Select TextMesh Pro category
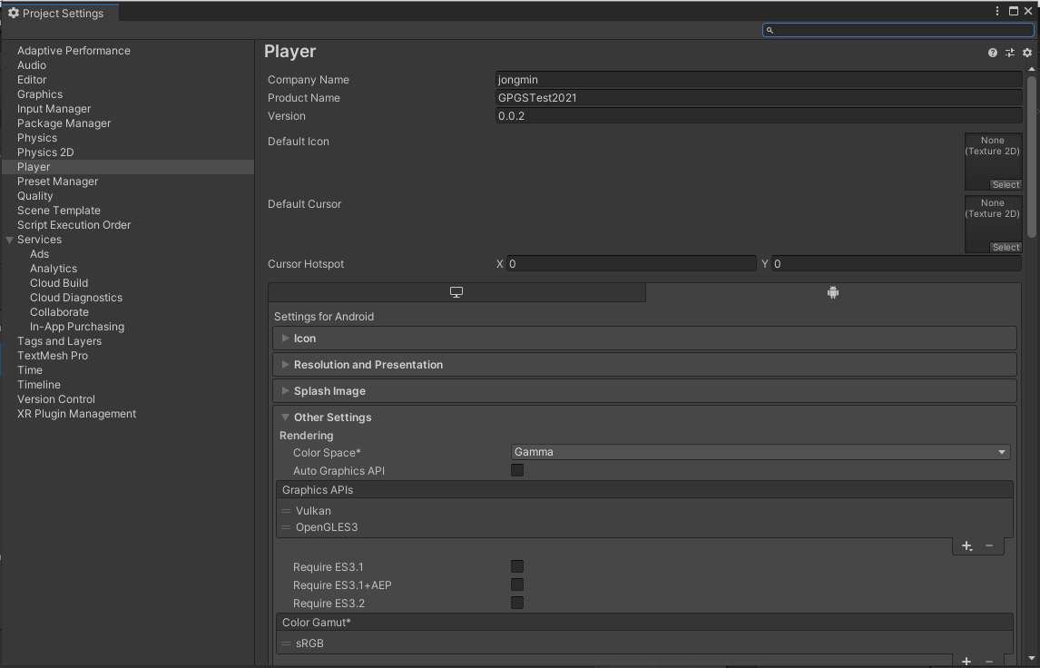The height and width of the screenshot is (668, 1040). (x=53, y=356)
